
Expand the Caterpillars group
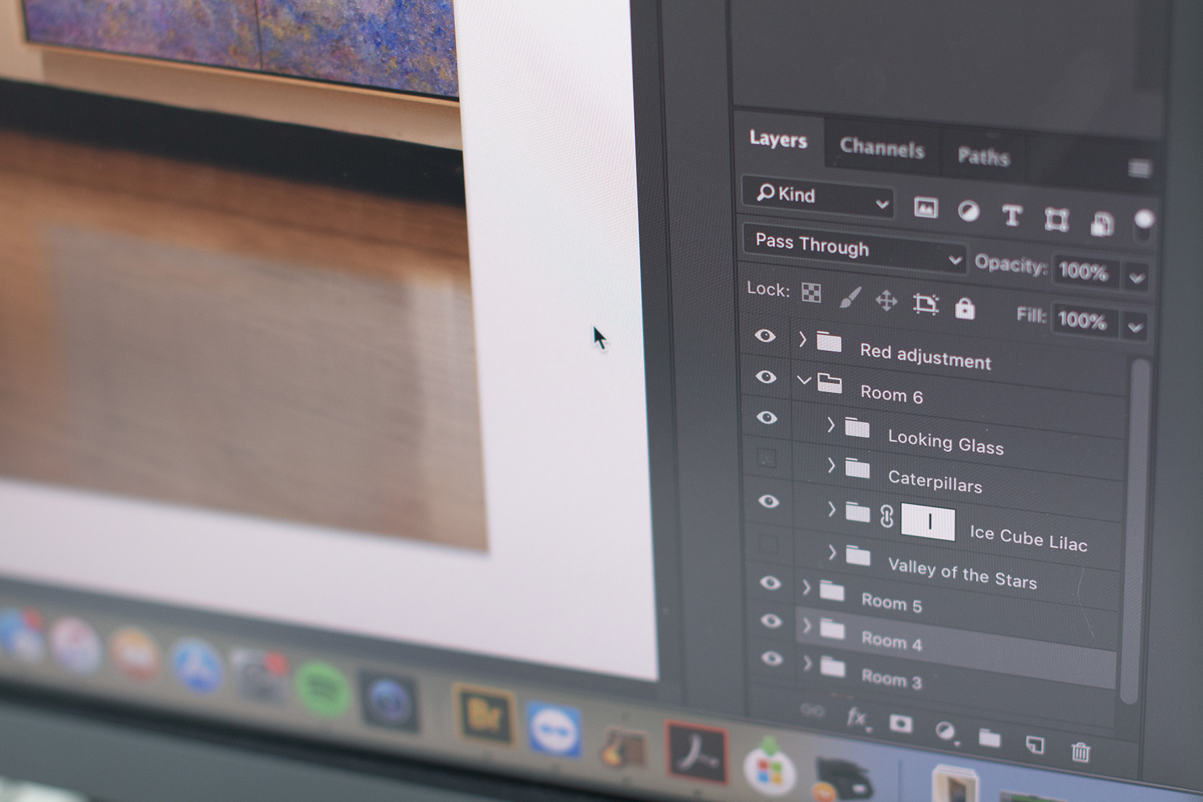tap(831, 465)
